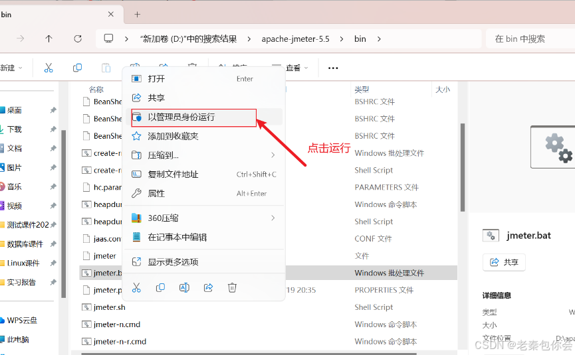Screen dimensions: 575x355
Task: Choose 在记事本中编辑 in the context menu
Action: 204,237
